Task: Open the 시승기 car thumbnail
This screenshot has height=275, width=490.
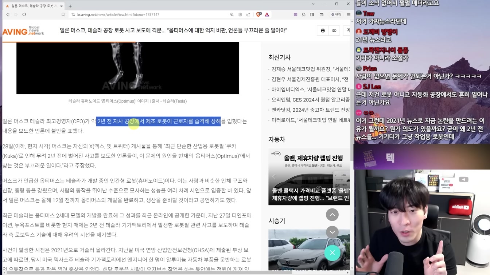Action: (309, 250)
